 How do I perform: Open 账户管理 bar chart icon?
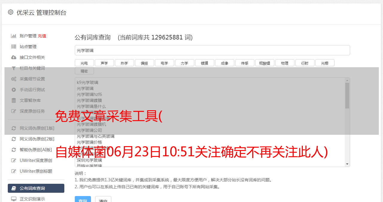coord(14,36)
